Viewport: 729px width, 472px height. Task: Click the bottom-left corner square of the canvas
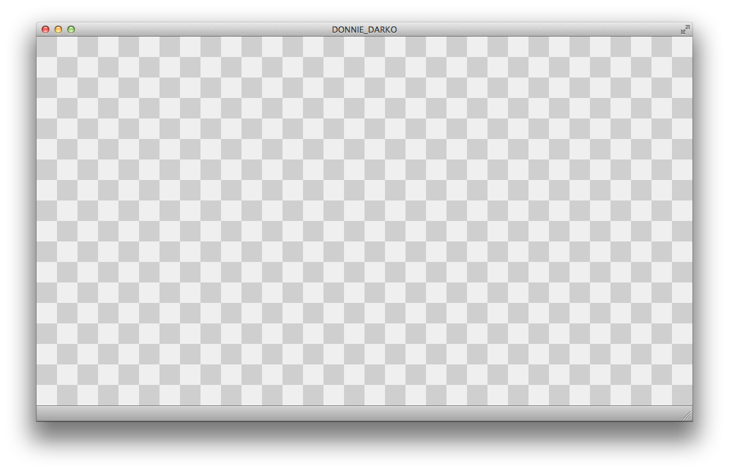pos(47,396)
